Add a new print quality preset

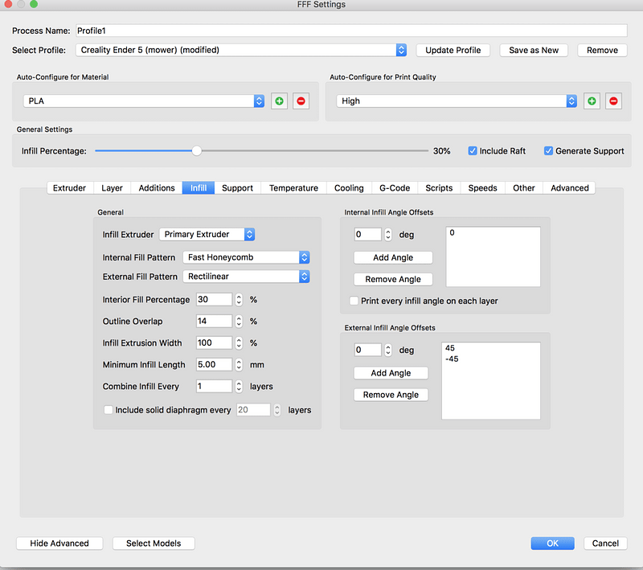[x=592, y=100]
